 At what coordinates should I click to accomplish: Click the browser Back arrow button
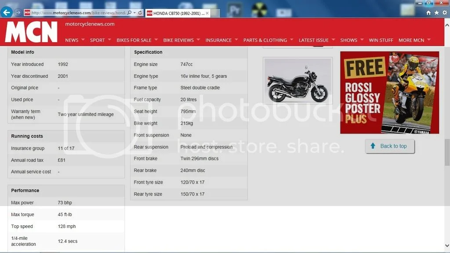coord(7,13)
